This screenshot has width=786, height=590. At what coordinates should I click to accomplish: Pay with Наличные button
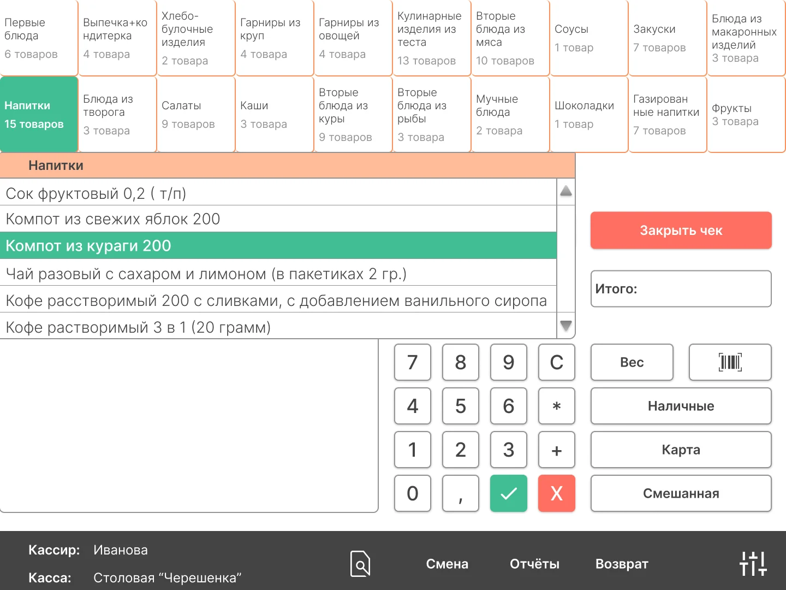click(681, 406)
